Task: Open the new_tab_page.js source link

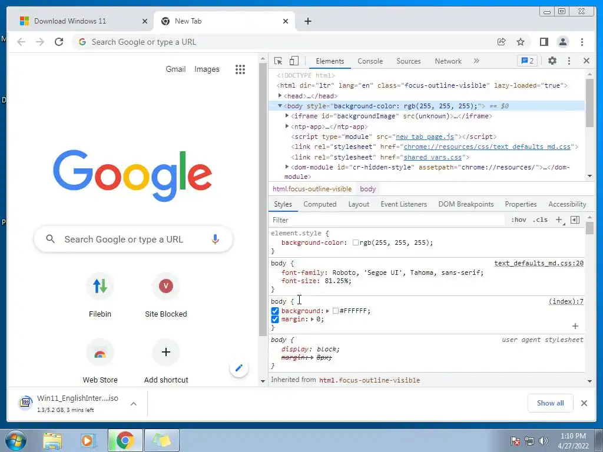Action: tap(425, 137)
